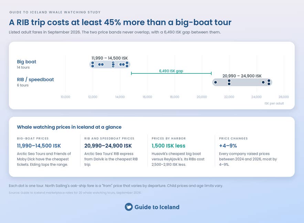Screen dimensions: 304x223
Task: Click the 'ISK per adult' axis caption
Action: click(x=274, y=103)
